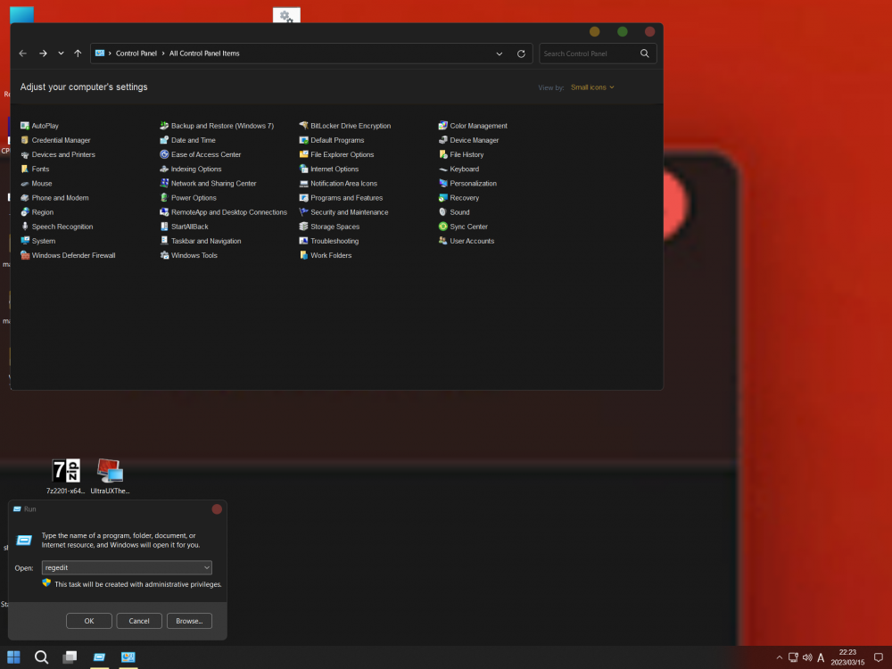Open the Personalization link

(474, 183)
